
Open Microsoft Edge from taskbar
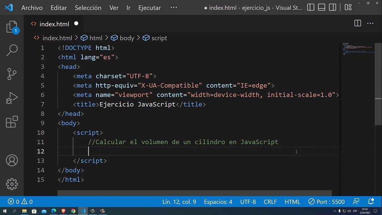(54, 211)
